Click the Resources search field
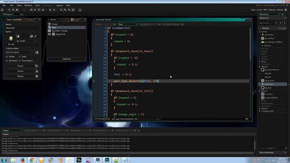290x163 pixels. pyautogui.click(x=267, y=23)
